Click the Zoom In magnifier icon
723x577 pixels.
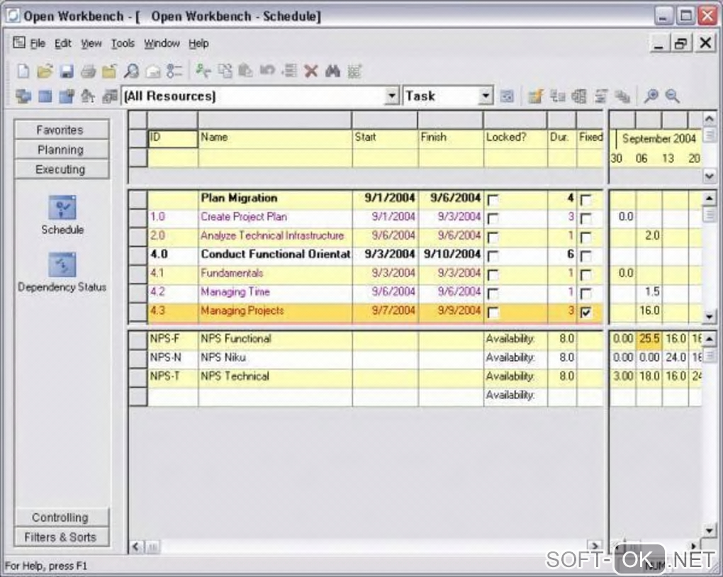pyautogui.click(x=651, y=96)
